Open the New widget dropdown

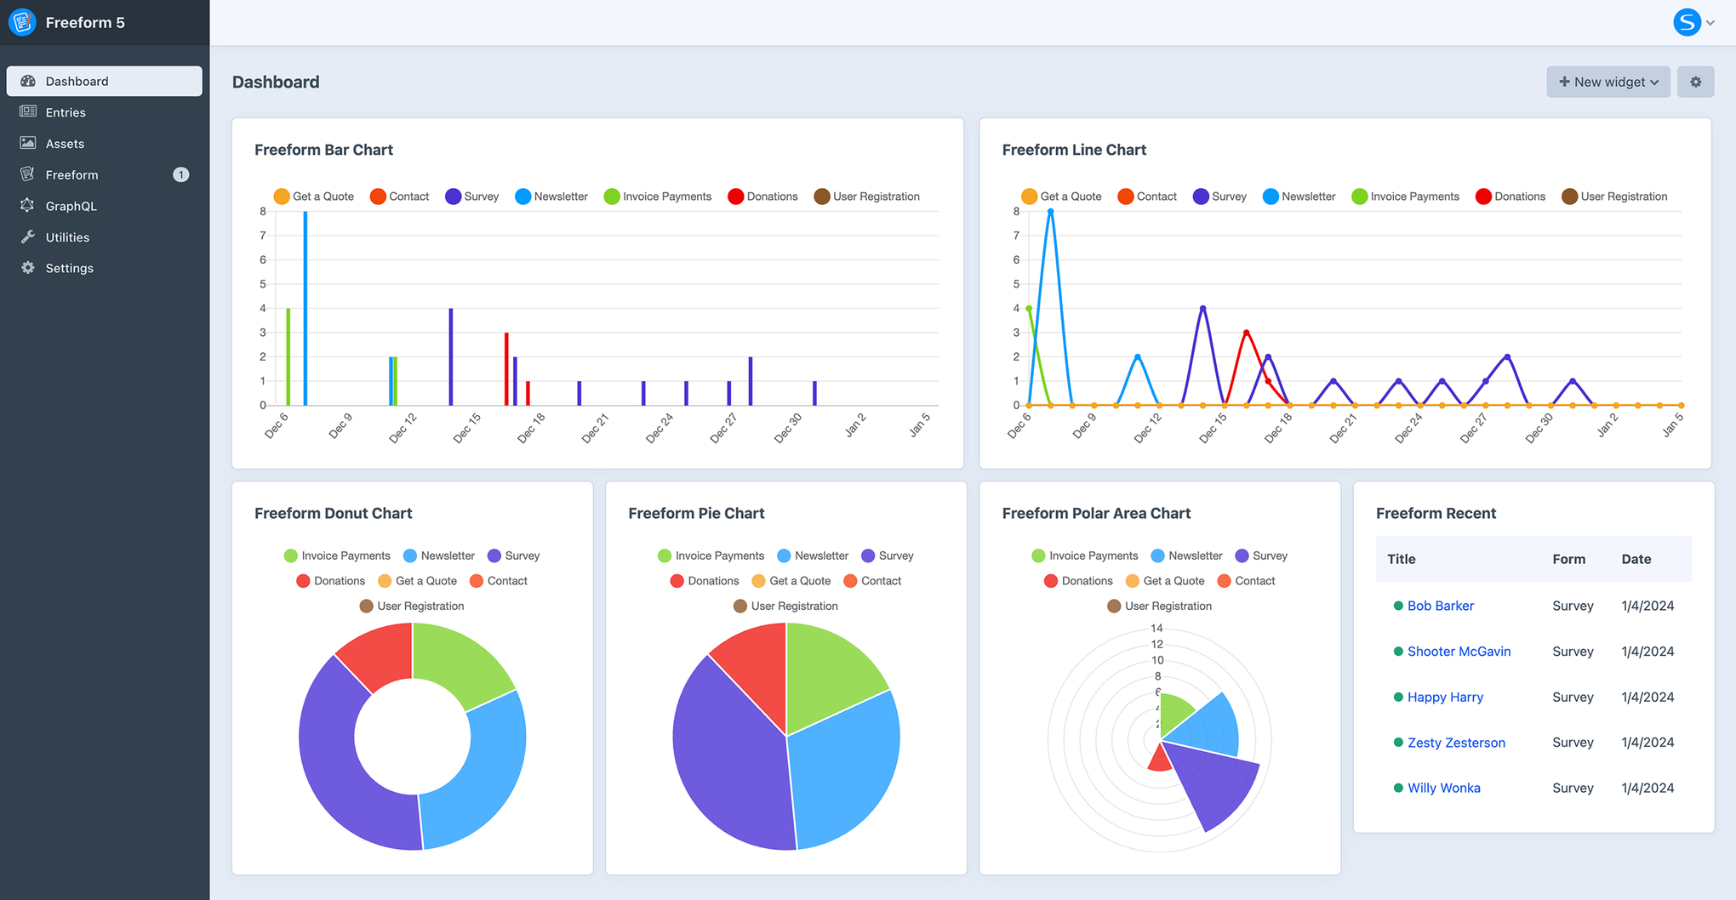(x=1608, y=82)
